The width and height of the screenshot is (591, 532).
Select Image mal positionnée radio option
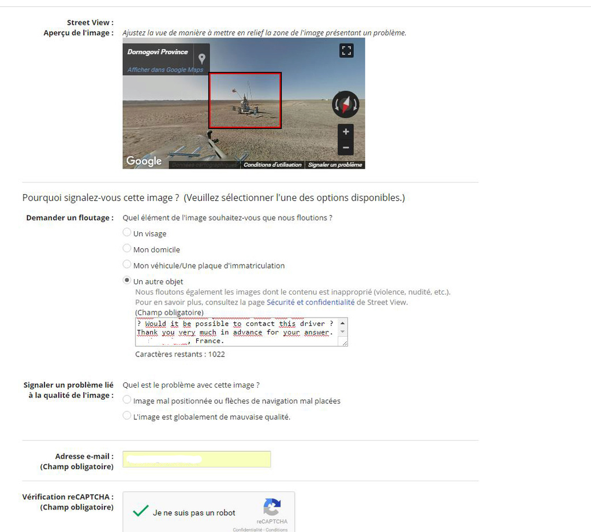pos(127,400)
